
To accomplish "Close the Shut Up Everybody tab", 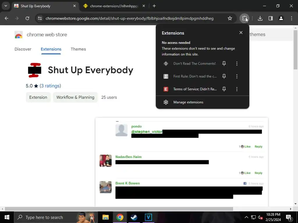I will (x=74, y=6).
